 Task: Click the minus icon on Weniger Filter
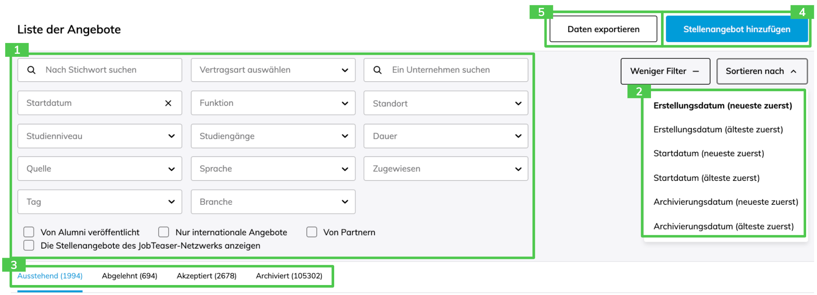pos(696,71)
